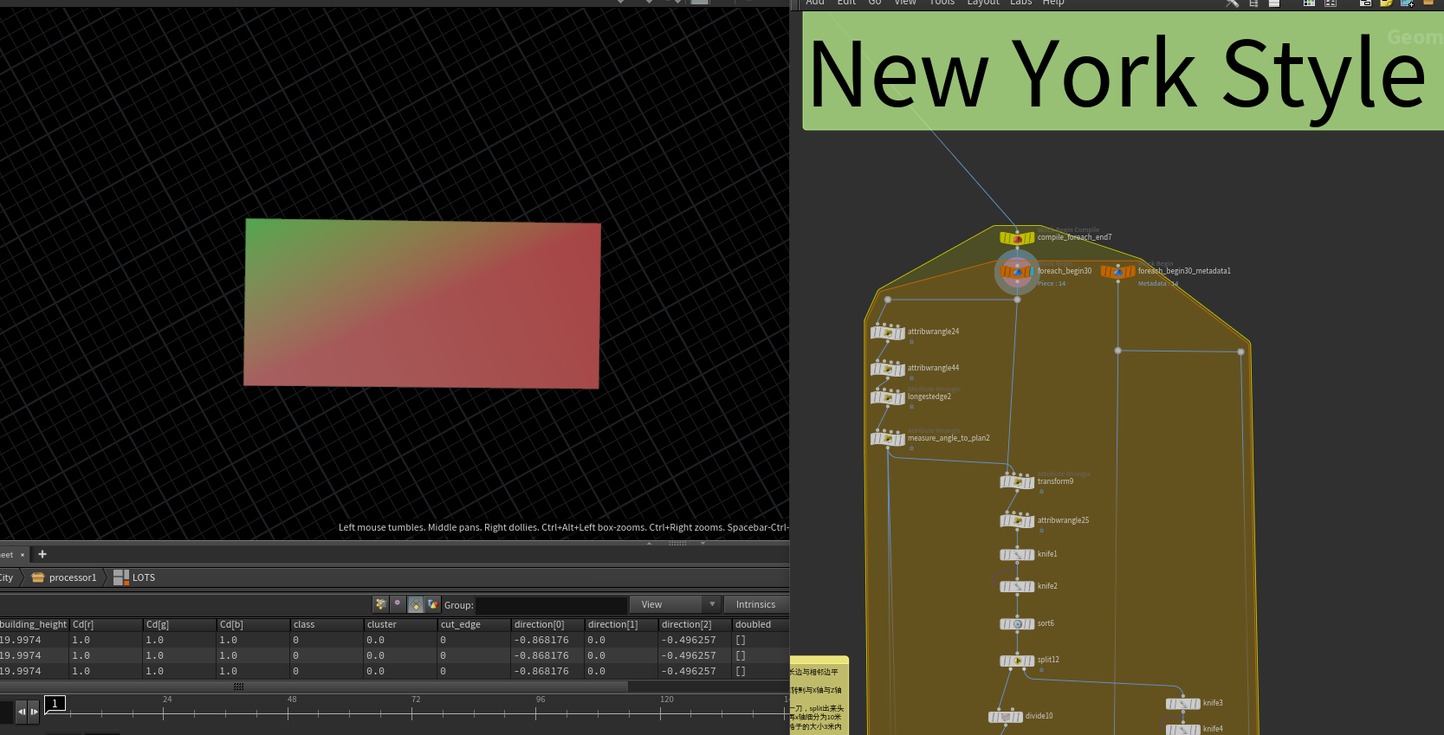Screen dimensions: 1444x735
Task: Select the foreach_begin30_metadata1 node
Action: (x=1117, y=272)
